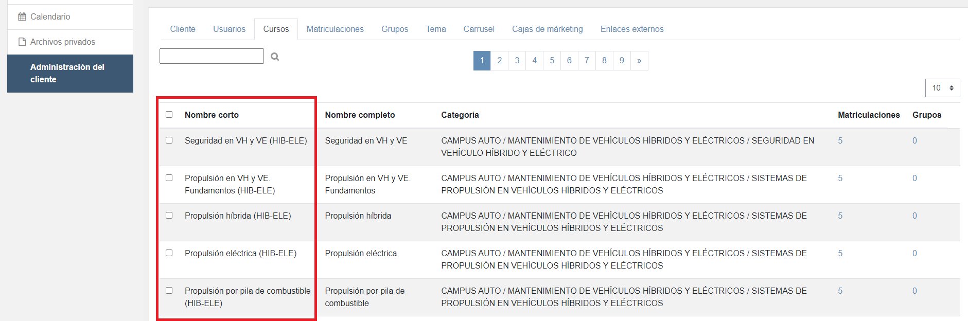Focus the course search text field

(212, 56)
